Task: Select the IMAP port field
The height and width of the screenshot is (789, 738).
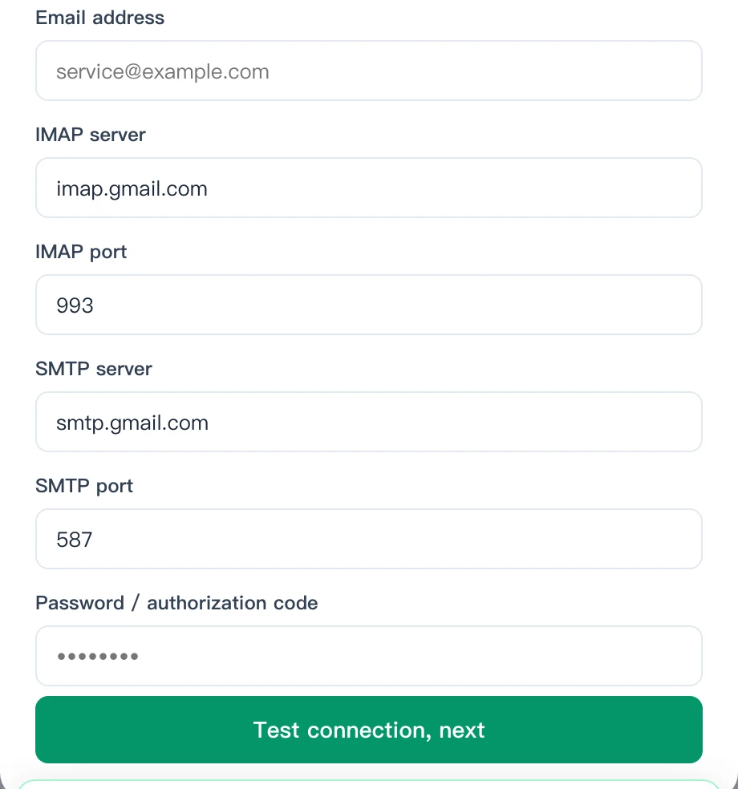Action: pyautogui.click(x=368, y=305)
